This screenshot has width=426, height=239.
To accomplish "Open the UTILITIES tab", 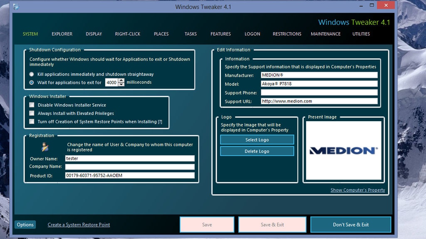I will (x=361, y=34).
